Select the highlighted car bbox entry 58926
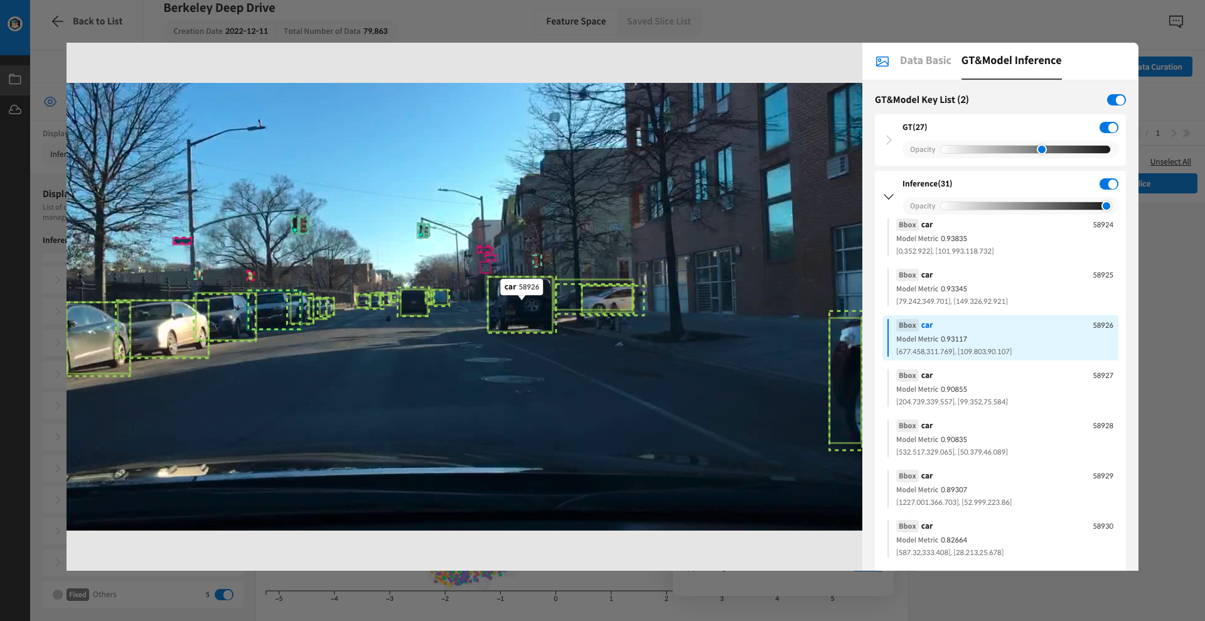 1000,338
